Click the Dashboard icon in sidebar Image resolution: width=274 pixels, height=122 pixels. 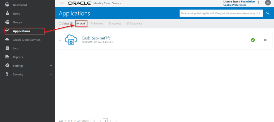click(7, 5)
